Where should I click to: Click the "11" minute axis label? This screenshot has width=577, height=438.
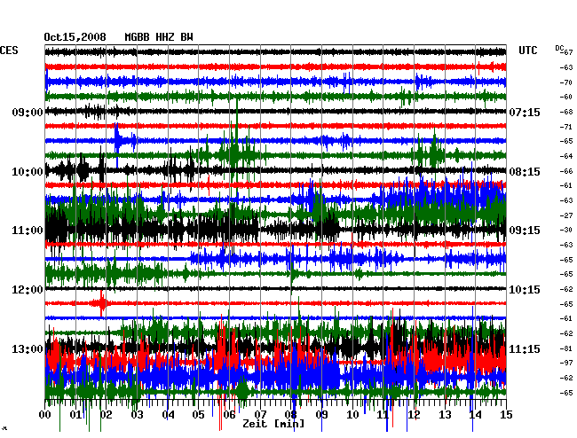[383, 415]
